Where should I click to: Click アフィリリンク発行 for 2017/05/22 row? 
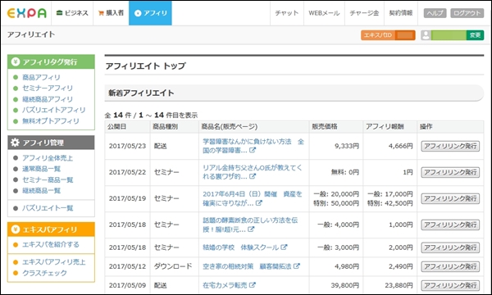[x=450, y=172]
